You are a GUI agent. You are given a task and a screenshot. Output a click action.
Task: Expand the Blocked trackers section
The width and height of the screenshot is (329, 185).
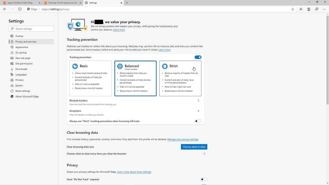coord(198,101)
